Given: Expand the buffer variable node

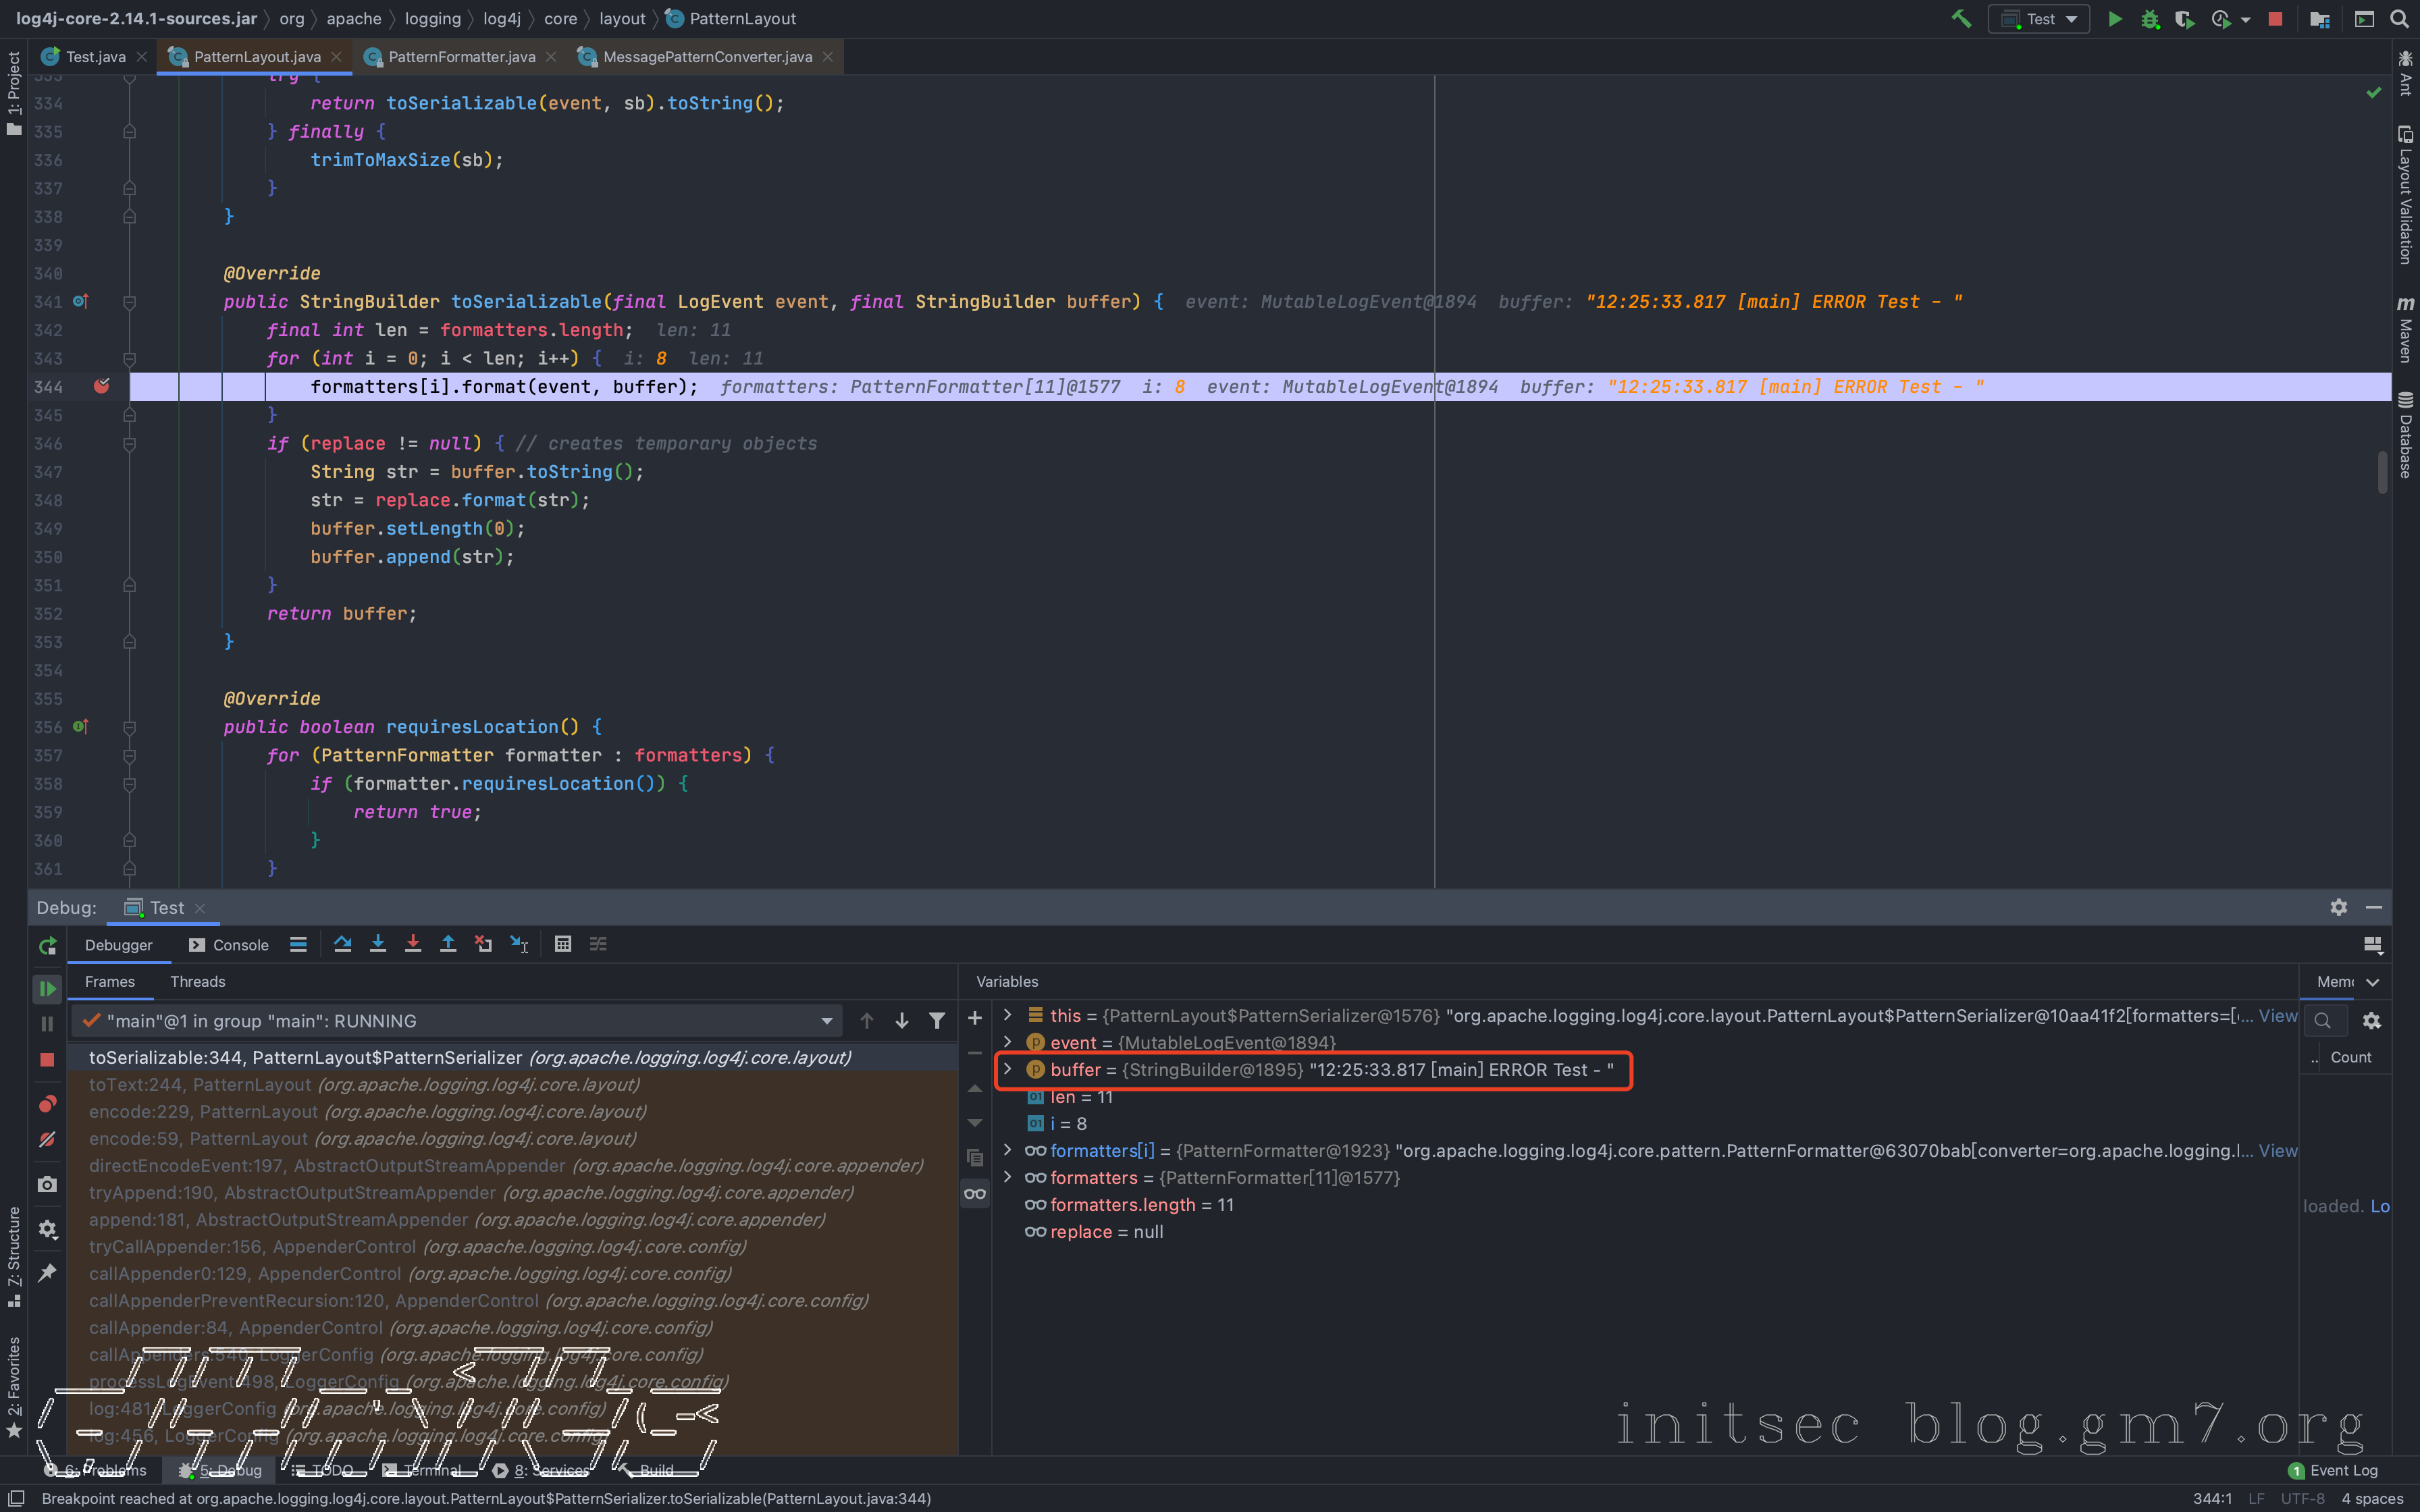Looking at the screenshot, I should click(x=1007, y=1069).
